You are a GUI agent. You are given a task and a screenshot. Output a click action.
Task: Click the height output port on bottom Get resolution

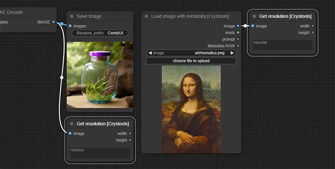click(130, 140)
